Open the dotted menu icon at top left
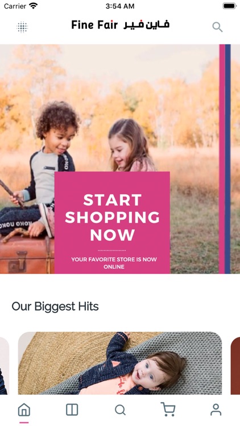The image size is (240, 426). 22,27
